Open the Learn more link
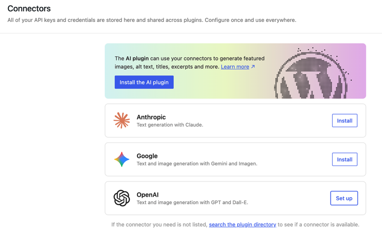Viewport: 382px width, 239px height. [235, 67]
